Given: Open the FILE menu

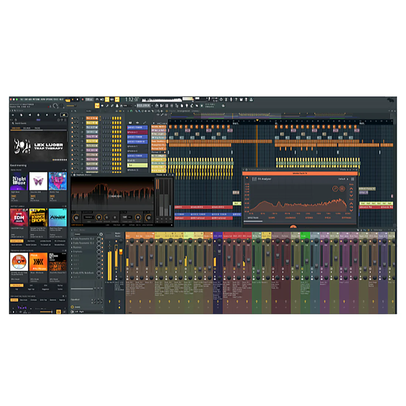Looking at the screenshot, I should coord(22,99).
